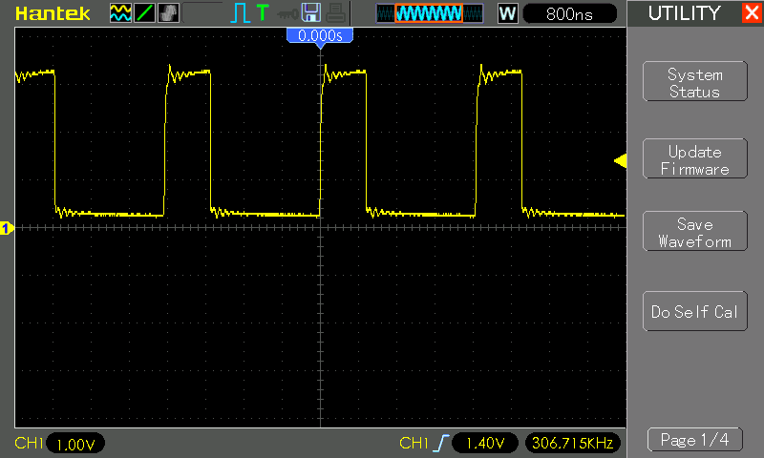The height and width of the screenshot is (458, 764).
Task: Go to next page via Page 1/4
Action: coord(694,440)
